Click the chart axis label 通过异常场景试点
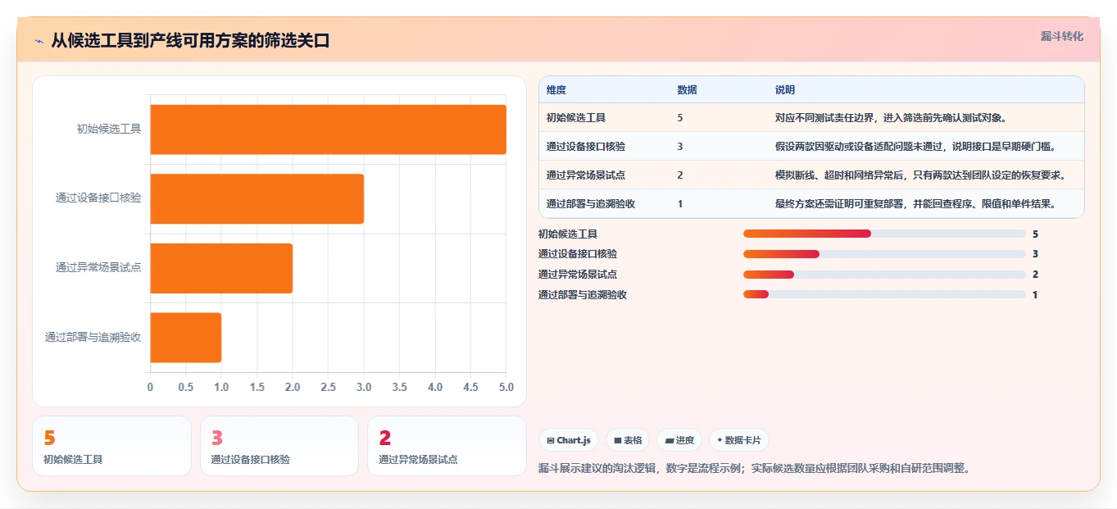The height and width of the screenshot is (509, 1117). (98, 267)
